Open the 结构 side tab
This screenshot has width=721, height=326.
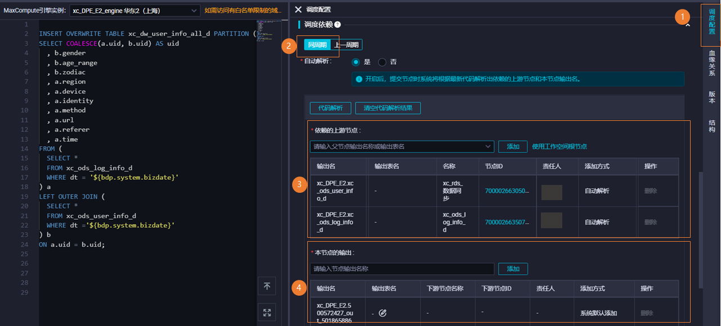pos(712,126)
